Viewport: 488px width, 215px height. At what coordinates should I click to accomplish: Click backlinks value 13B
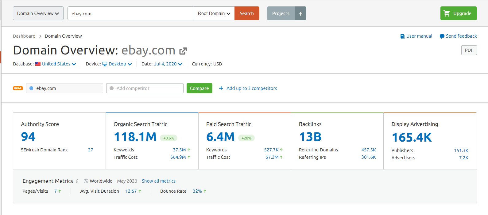tap(310, 137)
